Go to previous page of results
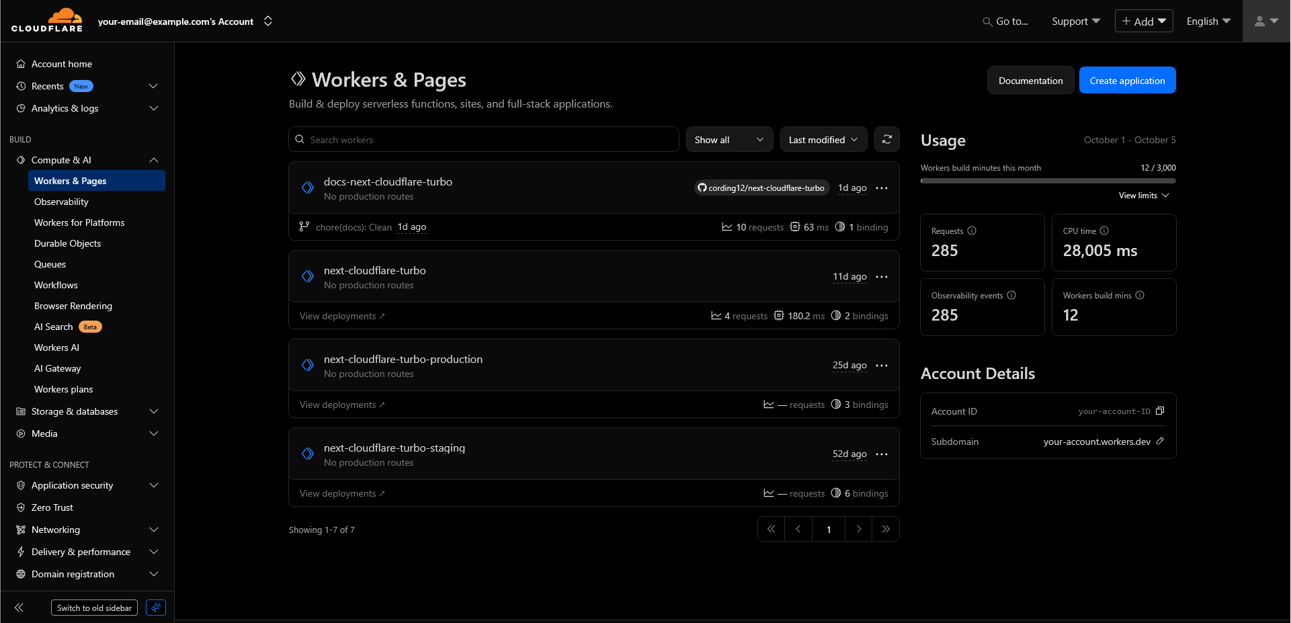This screenshot has height=623, width=1291. 798,529
